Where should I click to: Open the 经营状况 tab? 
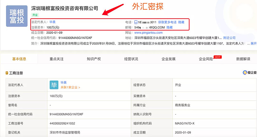(x=131, y=59)
